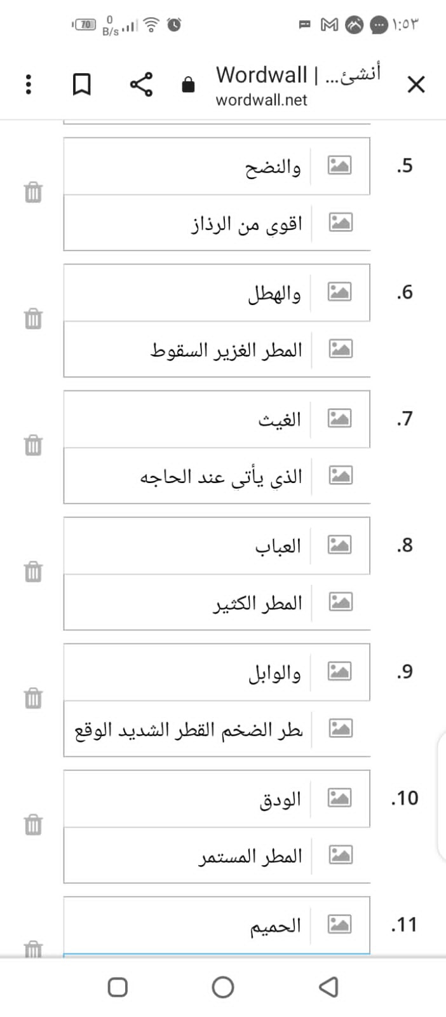
Task: Add image to keyword والنضح
Action: (x=339, y=165)
